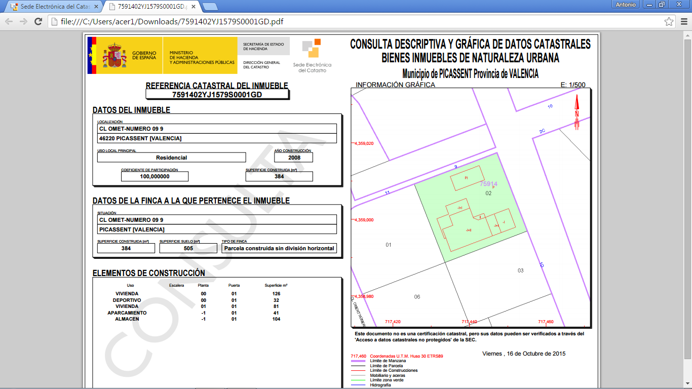Click the cadastral reference 7591402YJ1579S0001GD box

tap(217, 94)
